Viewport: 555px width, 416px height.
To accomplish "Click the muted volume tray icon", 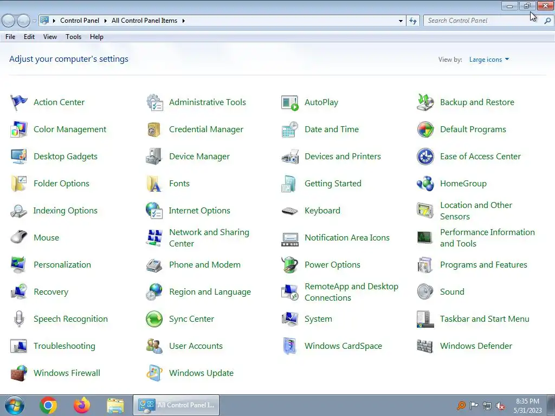I will pyautogui.click(x=500, y=406).
